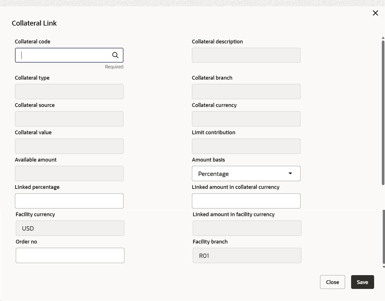Click the Available amount field
385x301 pixels.
point(69,174)
